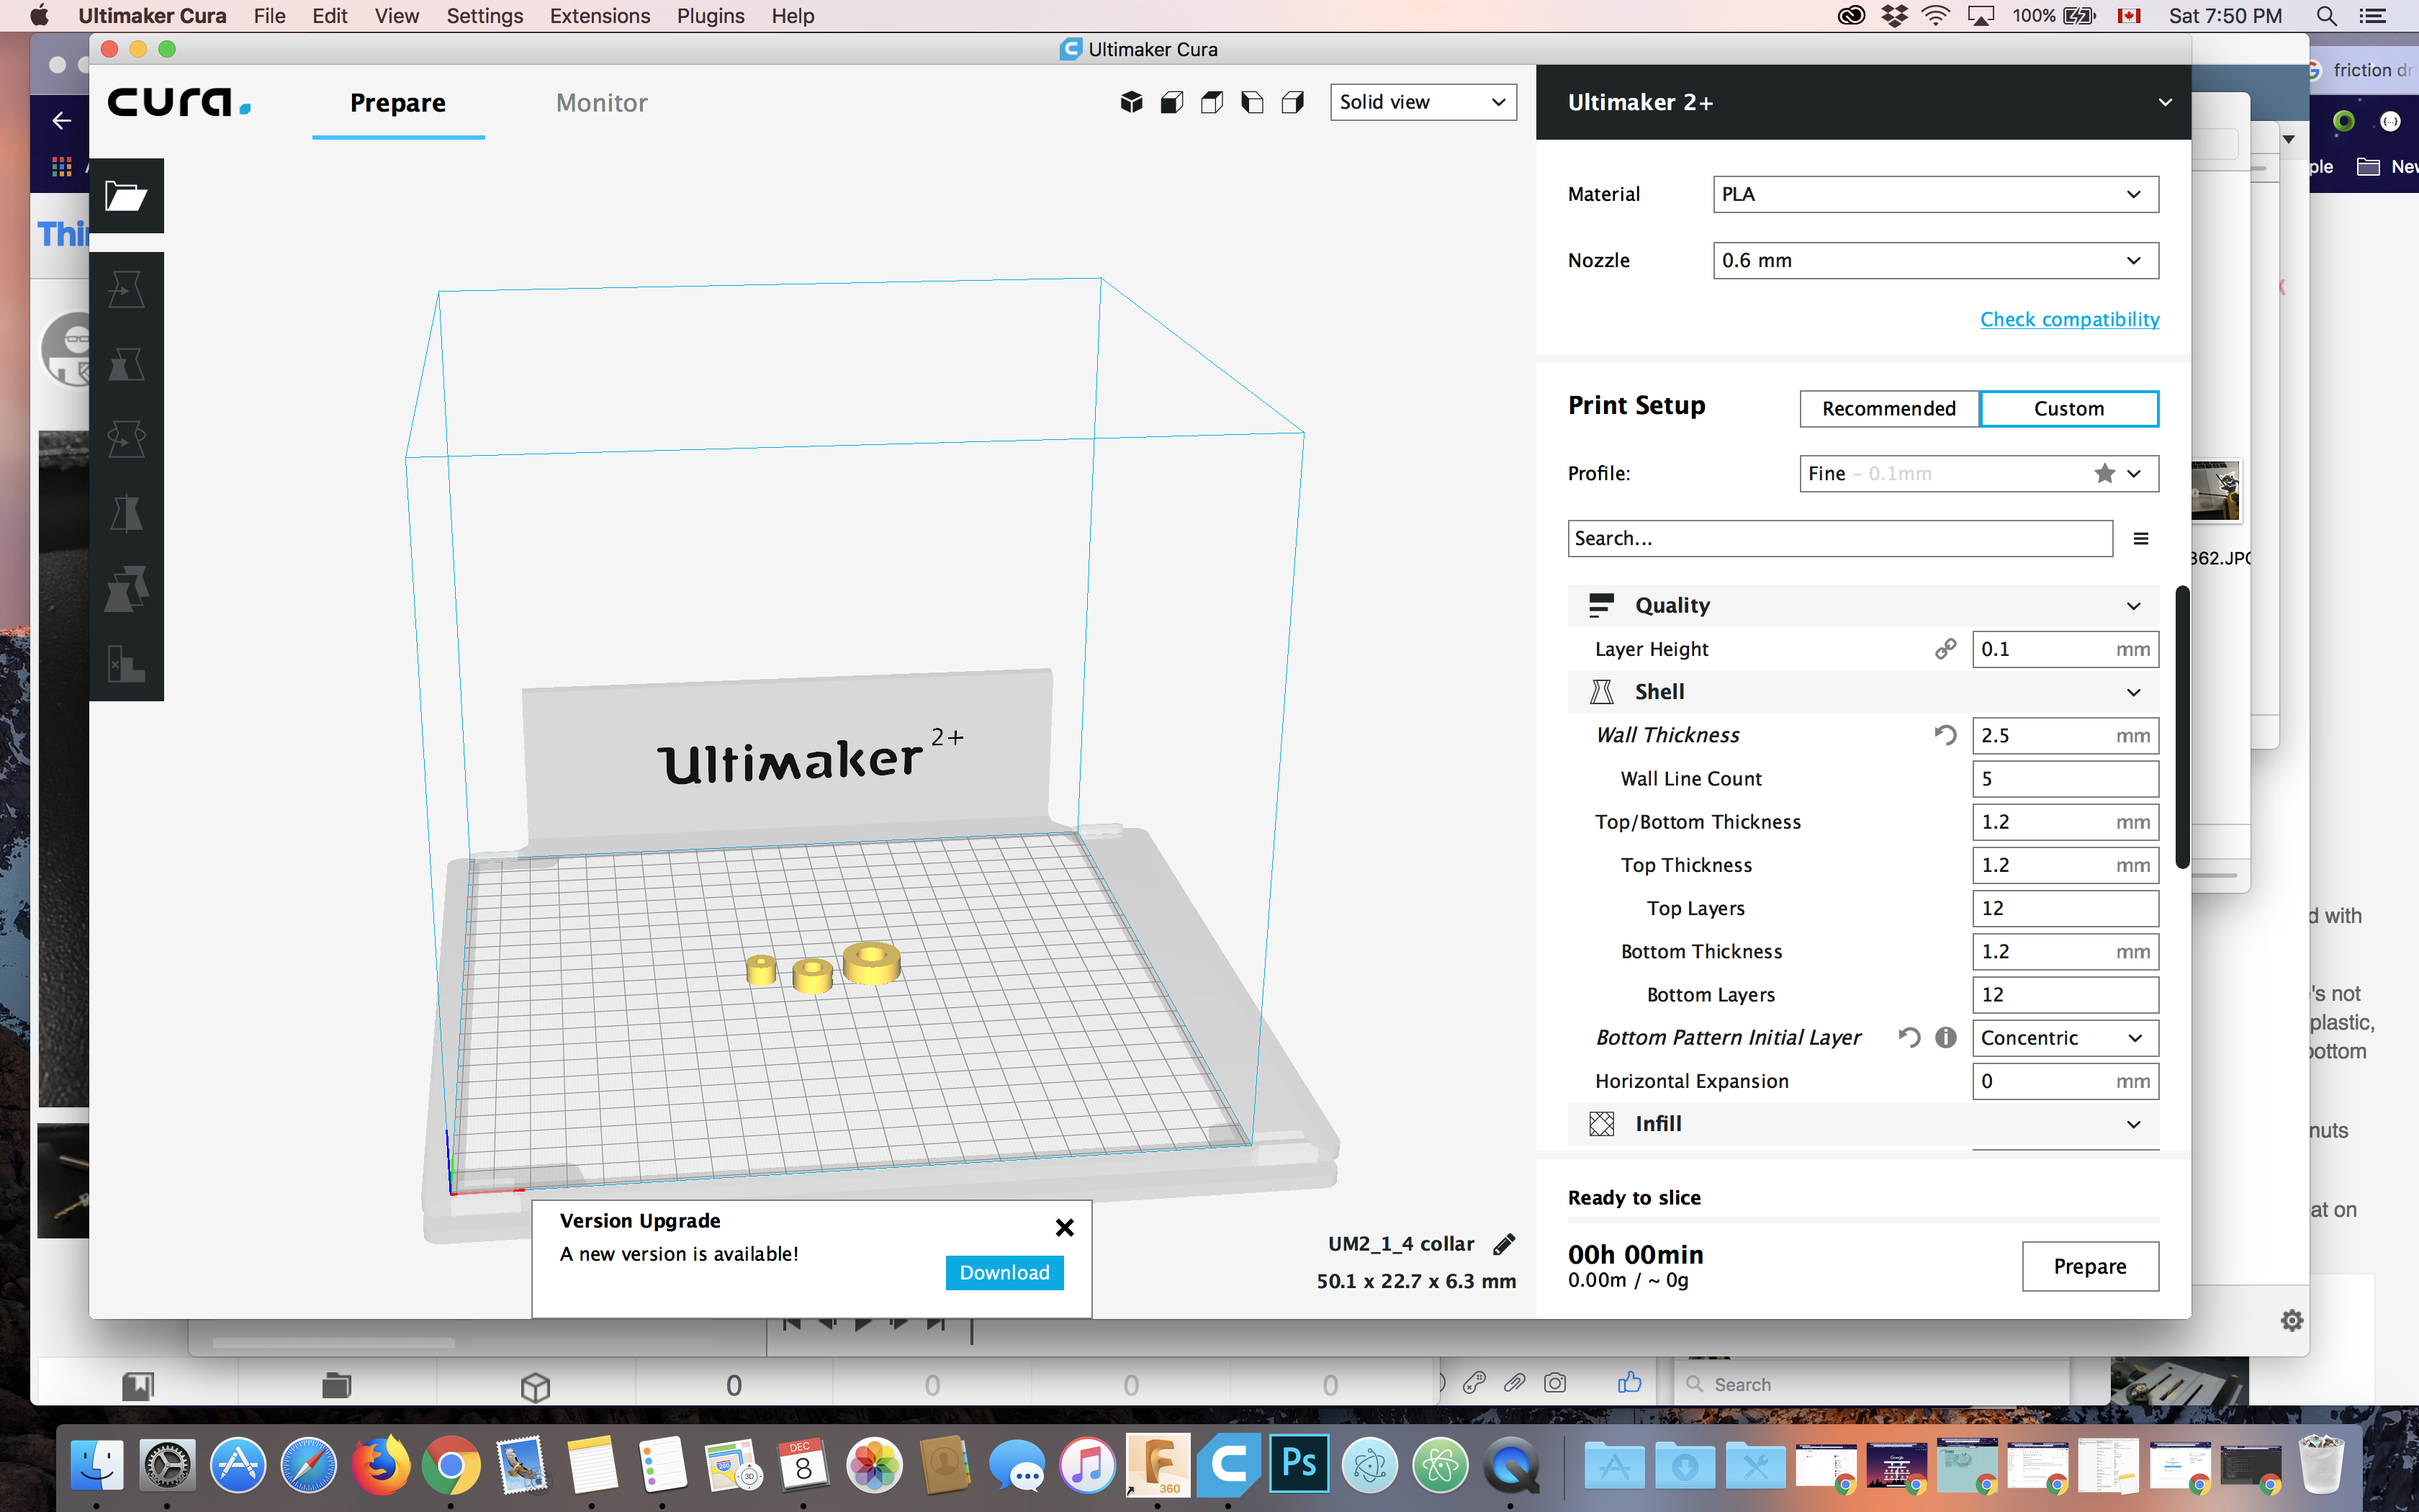Switch to the Prepare tab
This screenshot has height=1512, width=2419.
click(398, 103)
